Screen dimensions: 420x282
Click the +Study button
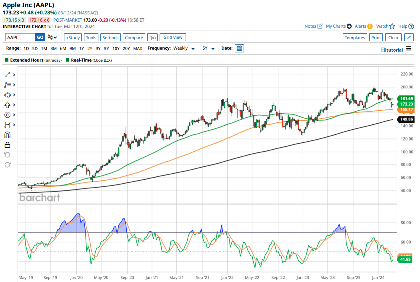(x=73, y=37)
